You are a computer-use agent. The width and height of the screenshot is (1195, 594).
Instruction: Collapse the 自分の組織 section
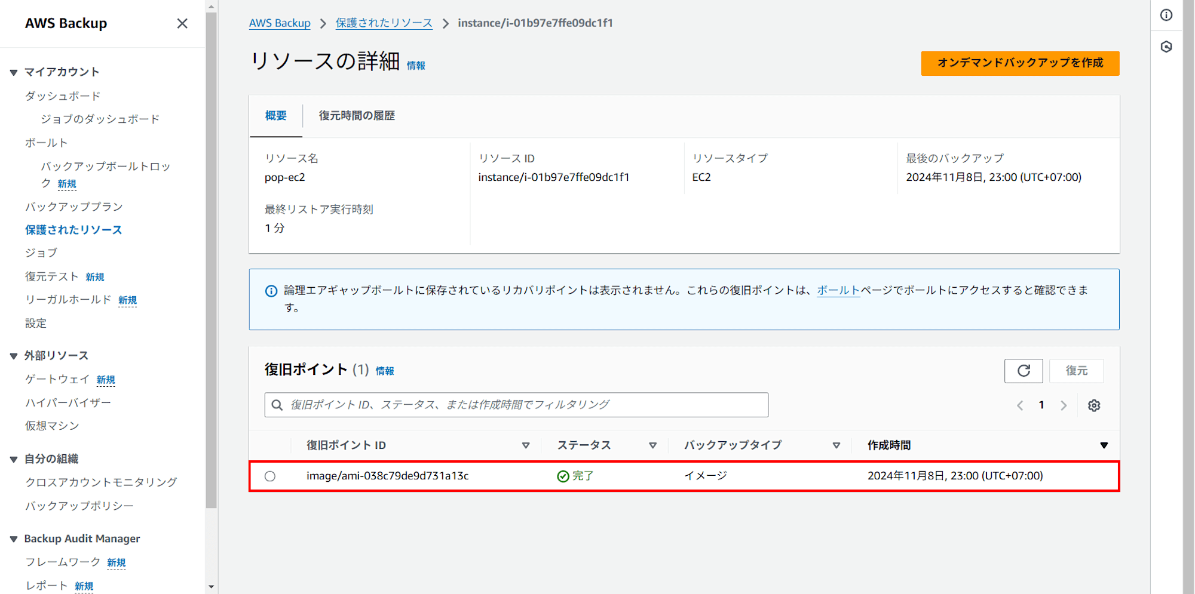13,459
